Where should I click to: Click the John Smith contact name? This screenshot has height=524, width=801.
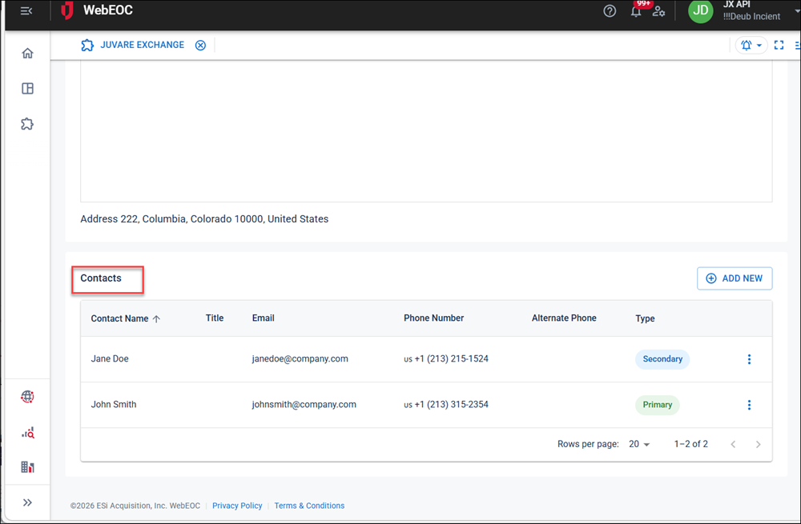(114, 404)
